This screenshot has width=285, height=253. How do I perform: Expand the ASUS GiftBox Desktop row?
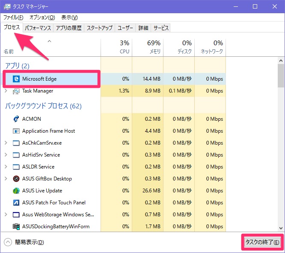pos(6,179)
